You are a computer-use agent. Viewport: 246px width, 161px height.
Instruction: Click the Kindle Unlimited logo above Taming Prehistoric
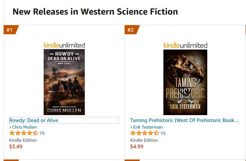pyautogui.click(x=185, y=45)
